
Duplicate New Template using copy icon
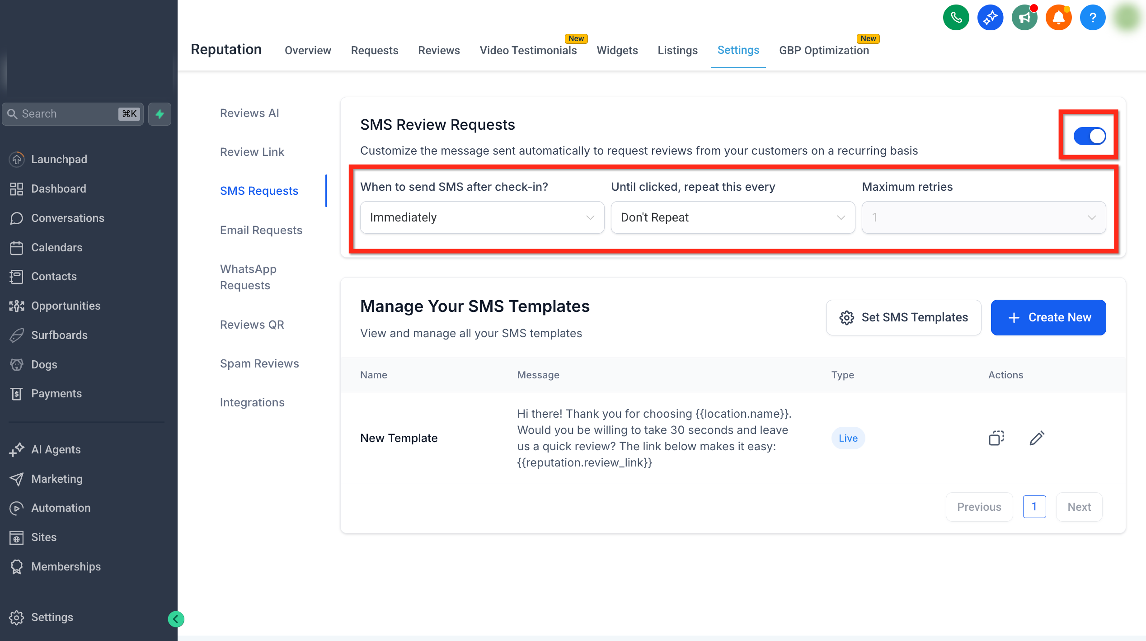pyautogui.click(x=996, y=438)
